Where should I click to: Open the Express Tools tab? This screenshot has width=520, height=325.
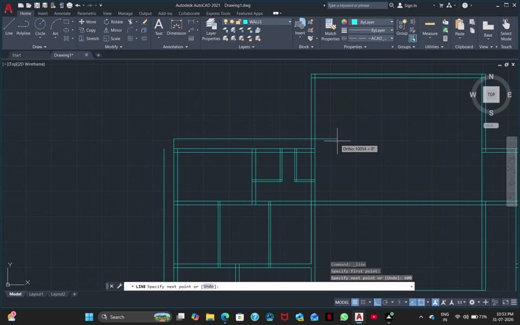[x=218, y=13]
